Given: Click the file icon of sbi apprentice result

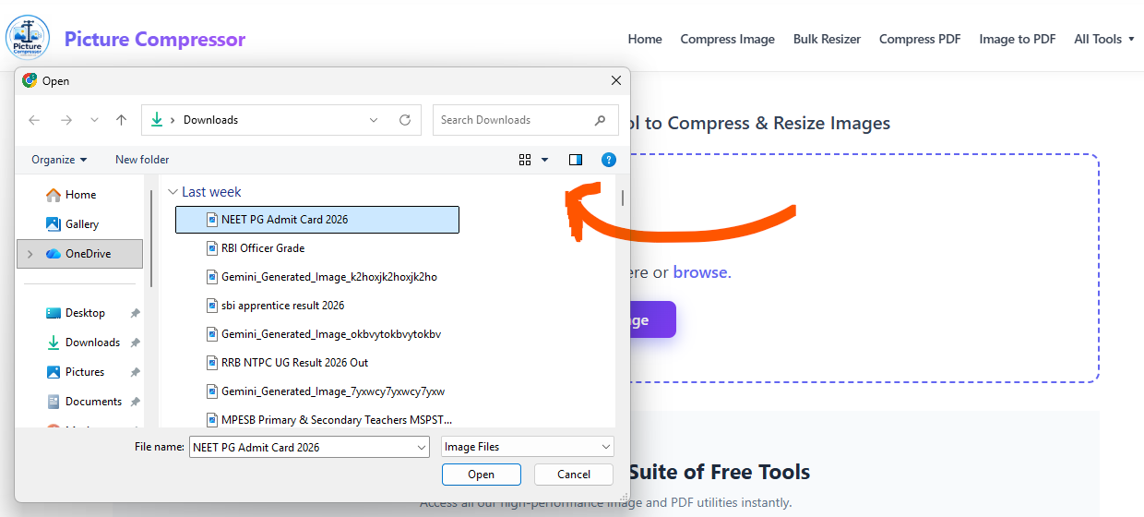Looking at the screenshot, I should (x=212, y=306).
